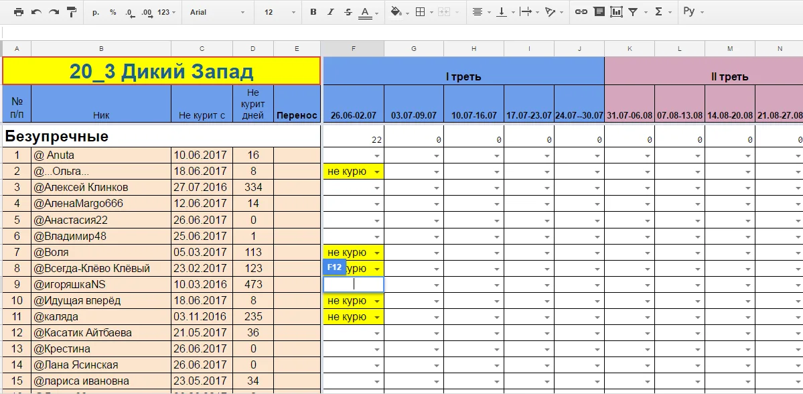Select the '@Лана Ясинская' cell

click(x=101, y=365)
